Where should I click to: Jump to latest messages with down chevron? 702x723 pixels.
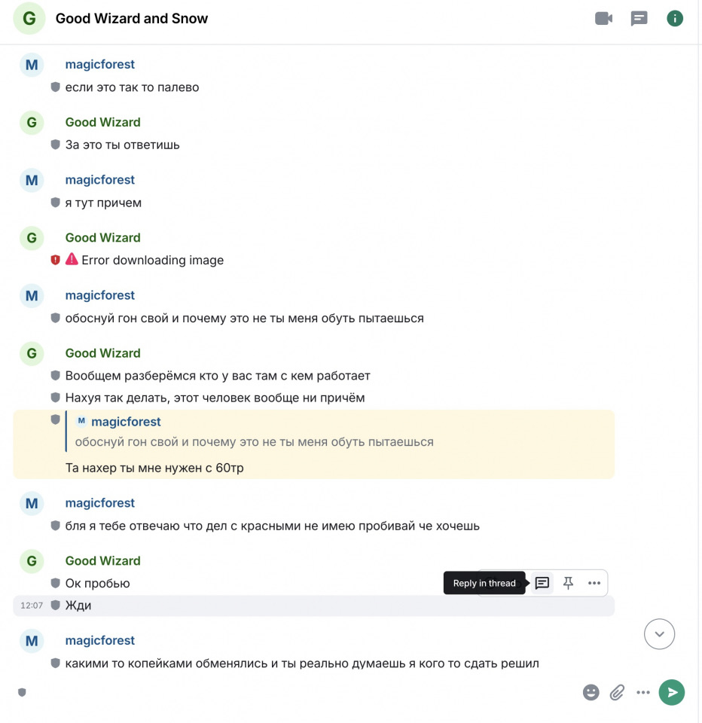coord(659,634)
